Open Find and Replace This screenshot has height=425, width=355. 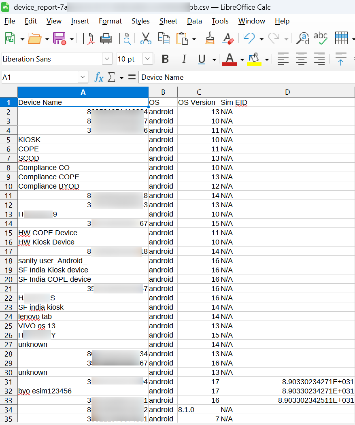click(303, 38)
